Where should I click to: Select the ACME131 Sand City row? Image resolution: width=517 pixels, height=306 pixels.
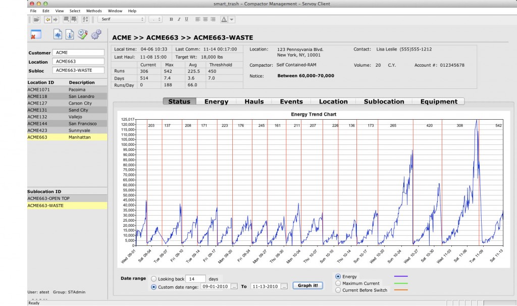(x=67, y=110)
